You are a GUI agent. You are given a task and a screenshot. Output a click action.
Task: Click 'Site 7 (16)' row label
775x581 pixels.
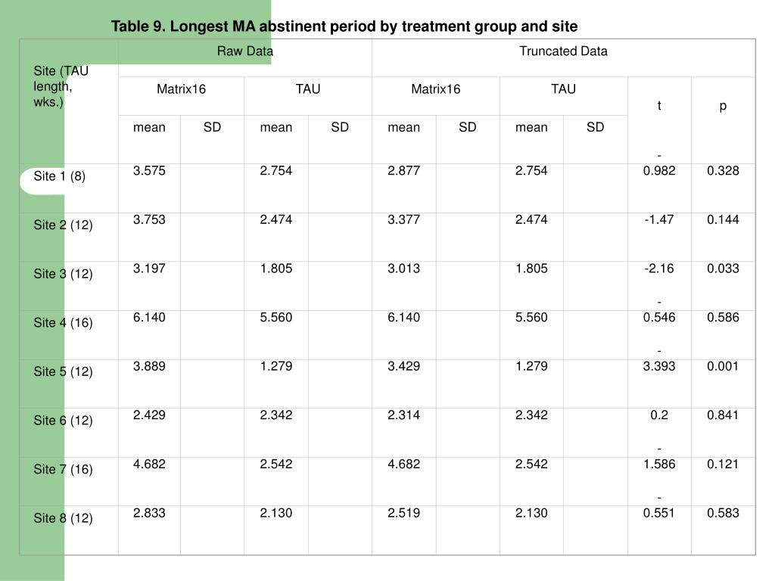[x=64, y=469]
